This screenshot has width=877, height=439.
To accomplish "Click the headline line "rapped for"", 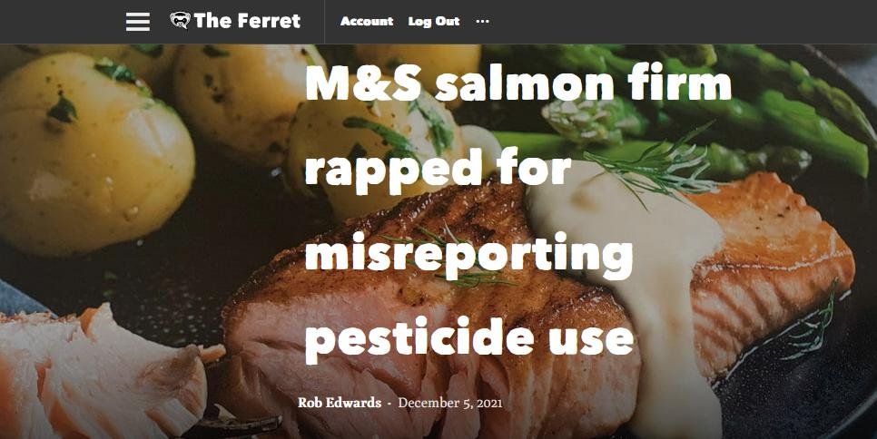I will click(438, 168).
